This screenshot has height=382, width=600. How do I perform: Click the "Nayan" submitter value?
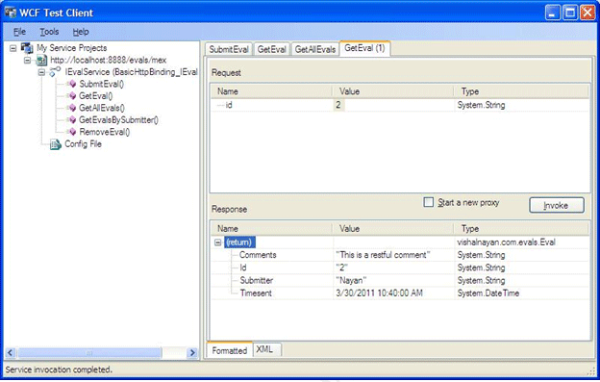[351, 280]
